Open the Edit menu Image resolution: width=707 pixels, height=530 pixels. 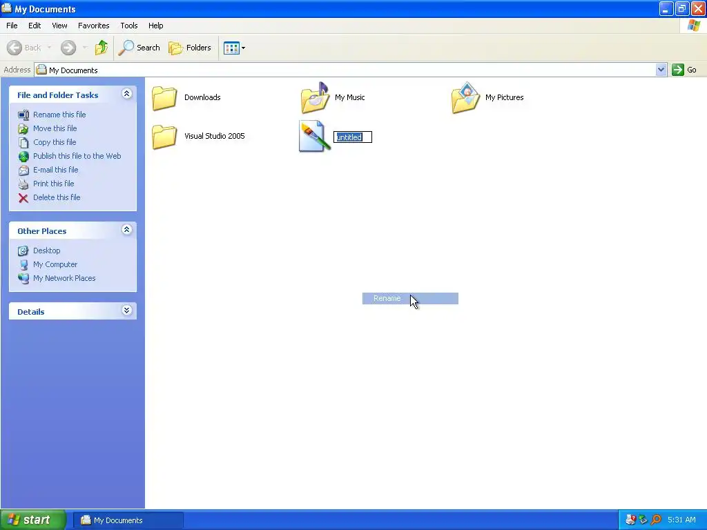coord(35,26)
